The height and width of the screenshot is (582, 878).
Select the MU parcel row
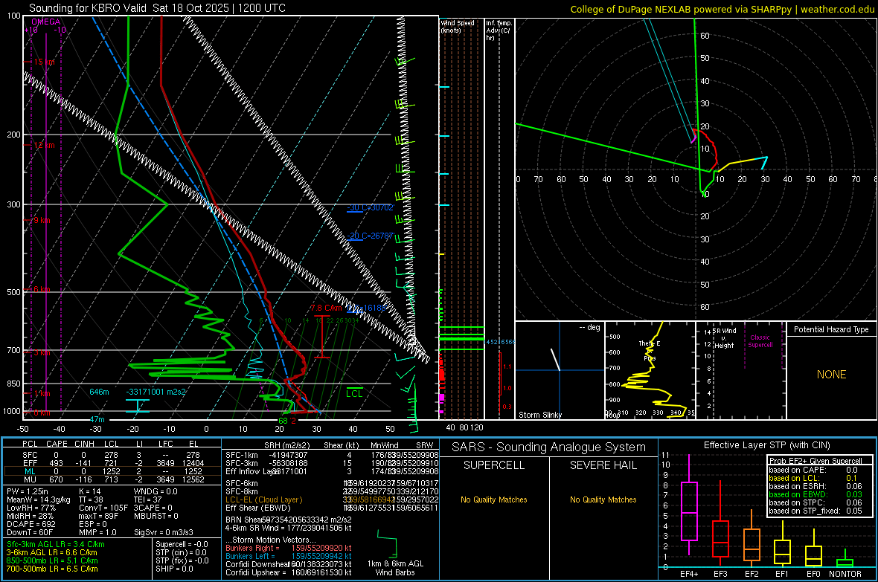click(x=112, y=479)
